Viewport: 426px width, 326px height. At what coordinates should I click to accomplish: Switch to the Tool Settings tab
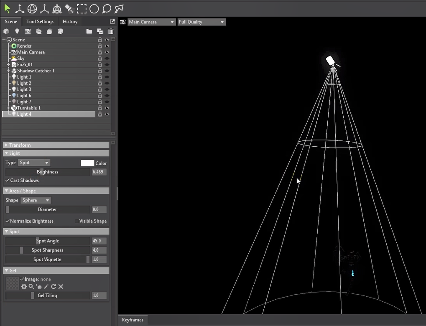pos(40,22)
